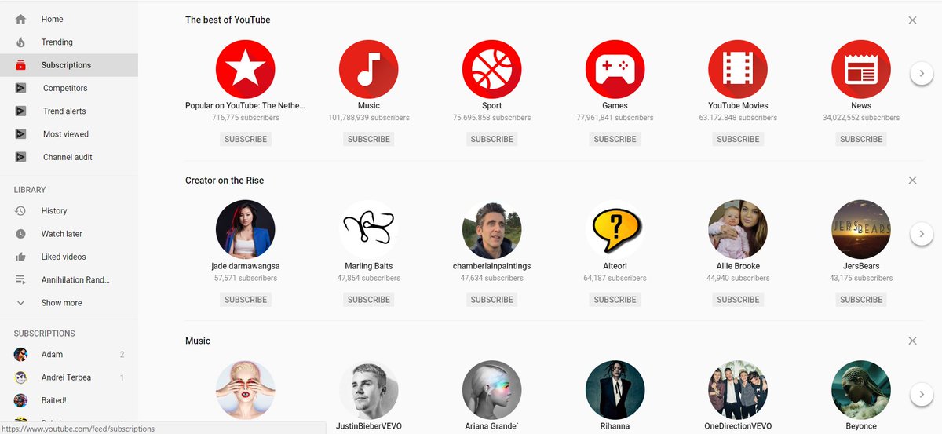Open Rihanna channel thumbnail
The height and width of the screenshot is (434, 942).
615,390
